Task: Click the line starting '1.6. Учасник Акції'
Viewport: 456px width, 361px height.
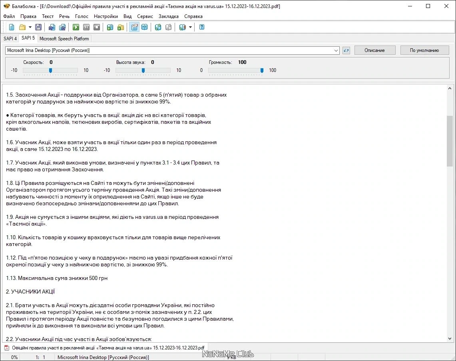Action: click(x=112, y=143)
